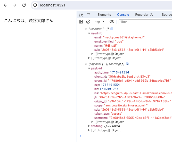The image size is (172, 142).
Task: Click the name value 渋谷太郎 in console
Action: [110, 46]
